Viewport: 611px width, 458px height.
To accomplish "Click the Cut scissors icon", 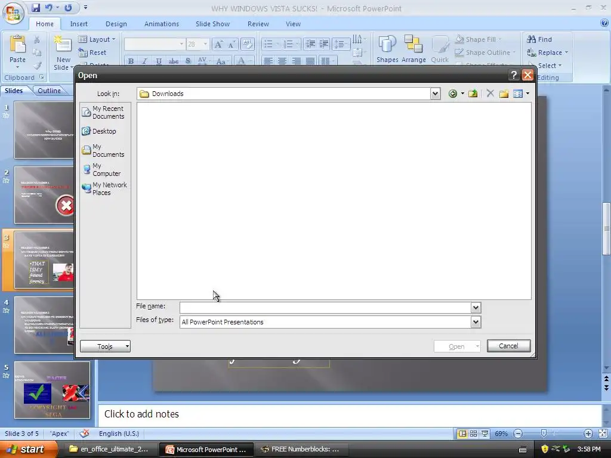I will point(37,40).
